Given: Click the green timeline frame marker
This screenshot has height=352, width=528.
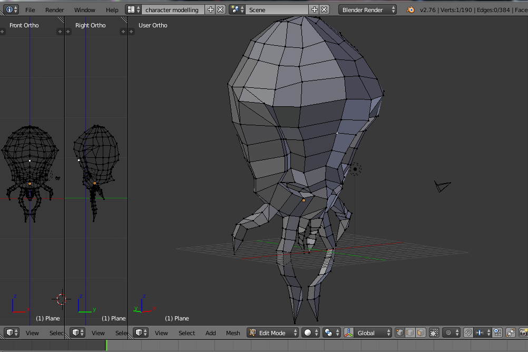Looking at the screenshot, I should pyautogui.click(x=106, y=345).
